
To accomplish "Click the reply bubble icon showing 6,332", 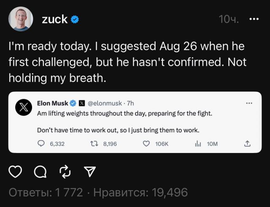I will point(41,144).
